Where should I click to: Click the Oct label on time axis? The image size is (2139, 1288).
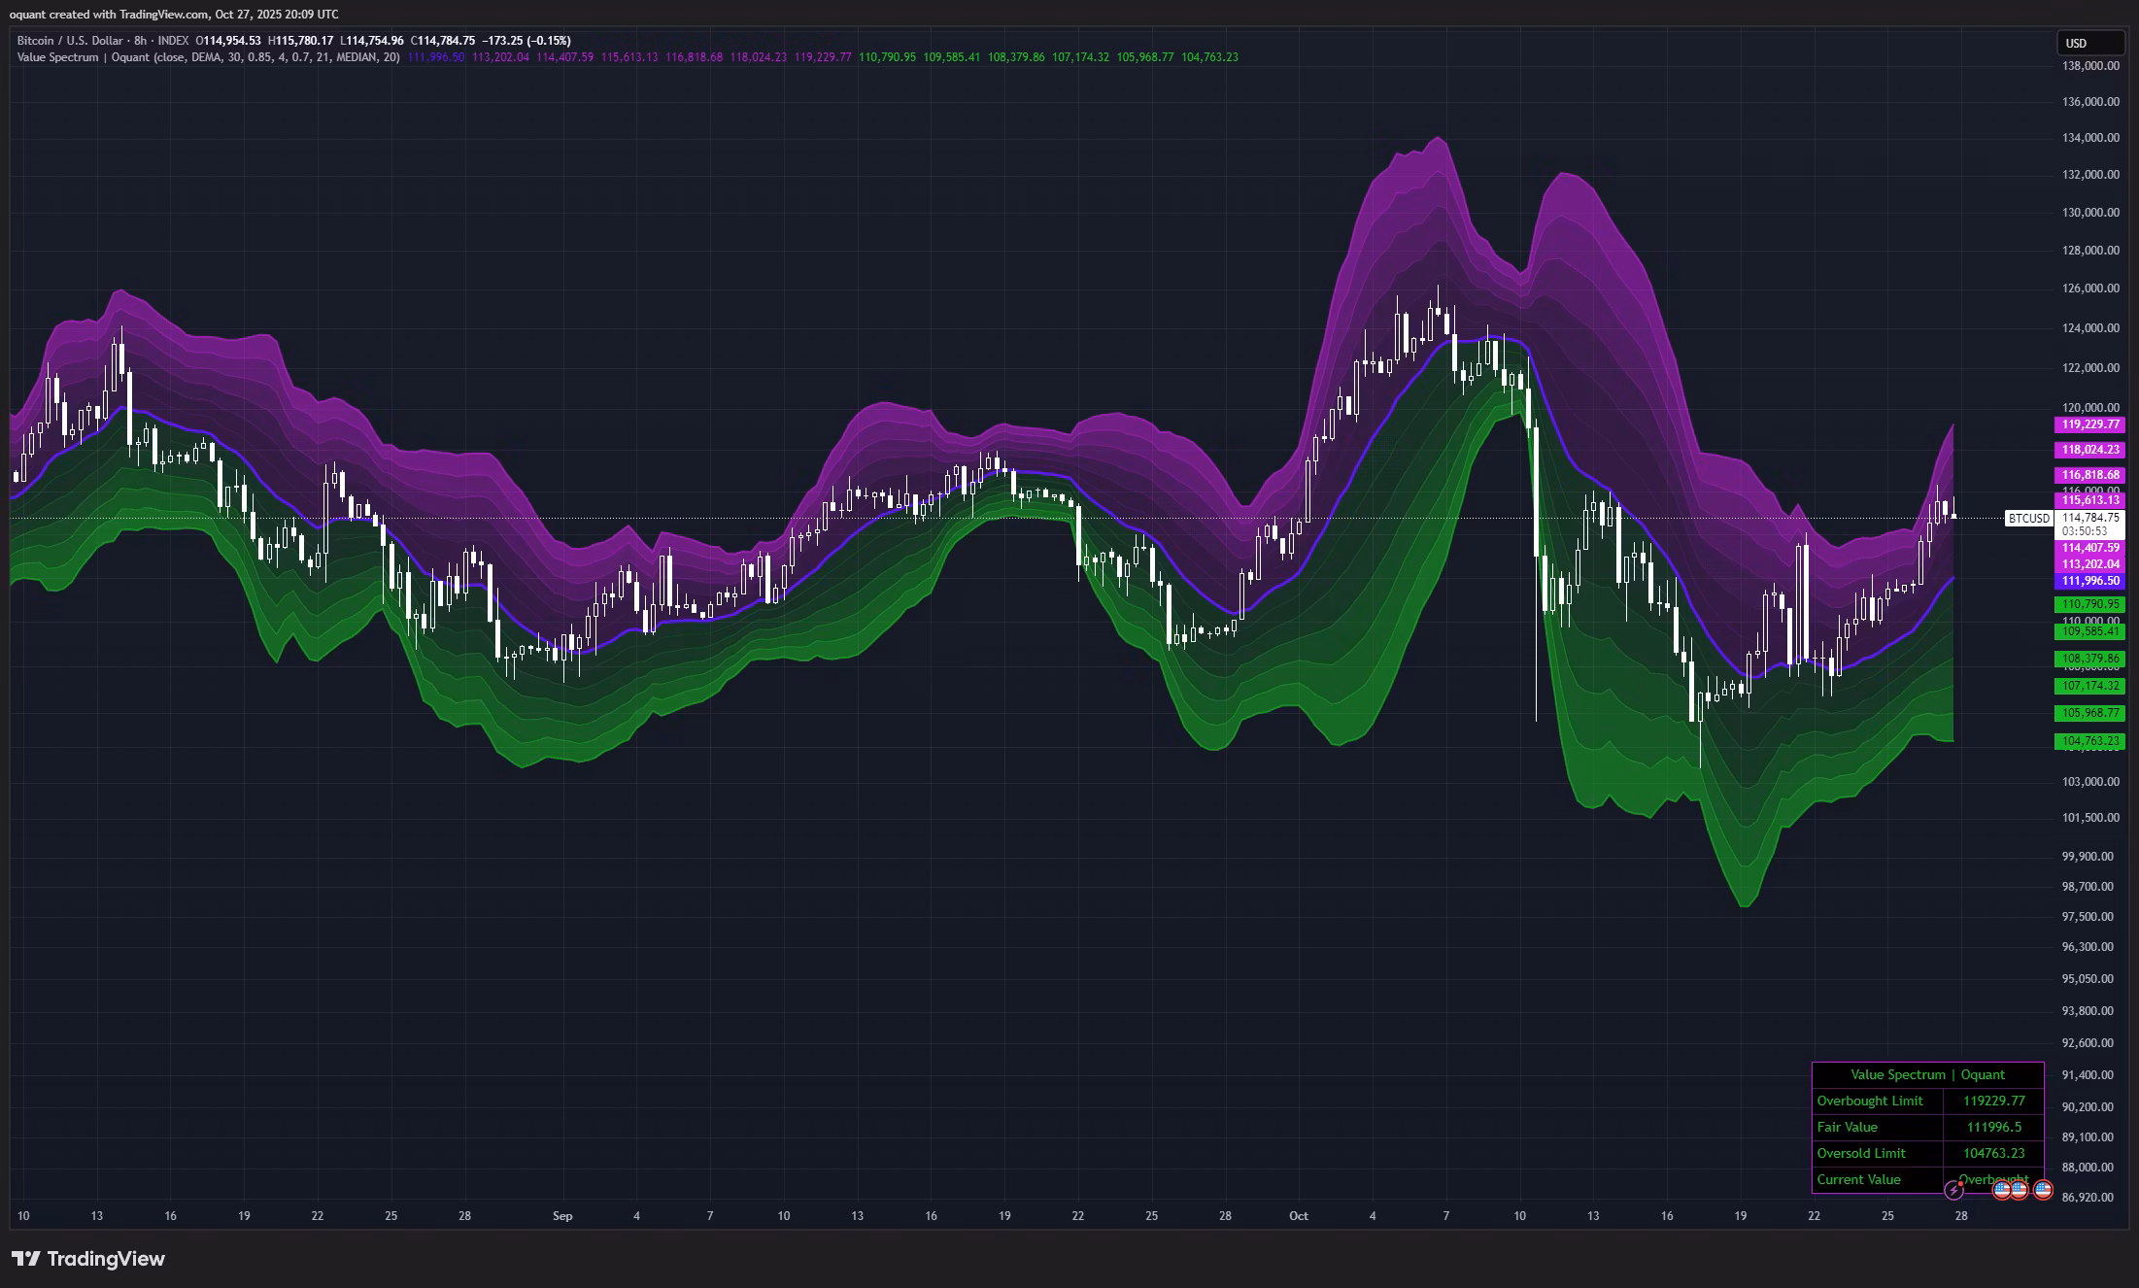(x=1298, y=1216)
